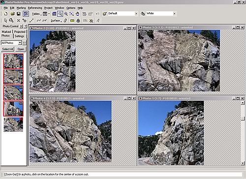Select the pan hand tool icon
The image size is (246, 179).
click(77, 14)
